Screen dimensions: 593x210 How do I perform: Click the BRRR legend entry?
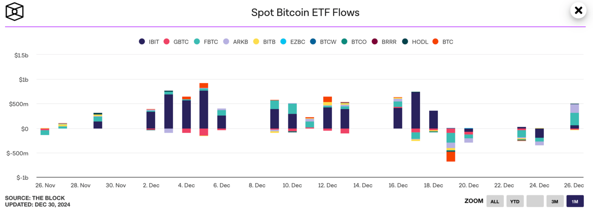(384, 42)
